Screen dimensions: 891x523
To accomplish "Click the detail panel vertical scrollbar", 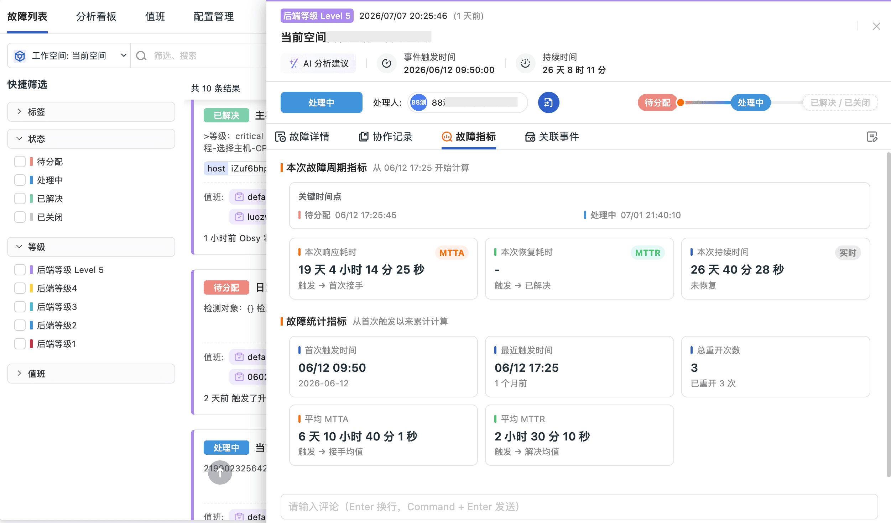I will pyautogui.click(x=889, y=315).
